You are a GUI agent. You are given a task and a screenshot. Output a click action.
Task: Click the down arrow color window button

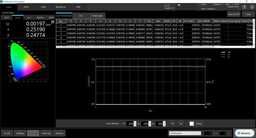pos(172,124)
